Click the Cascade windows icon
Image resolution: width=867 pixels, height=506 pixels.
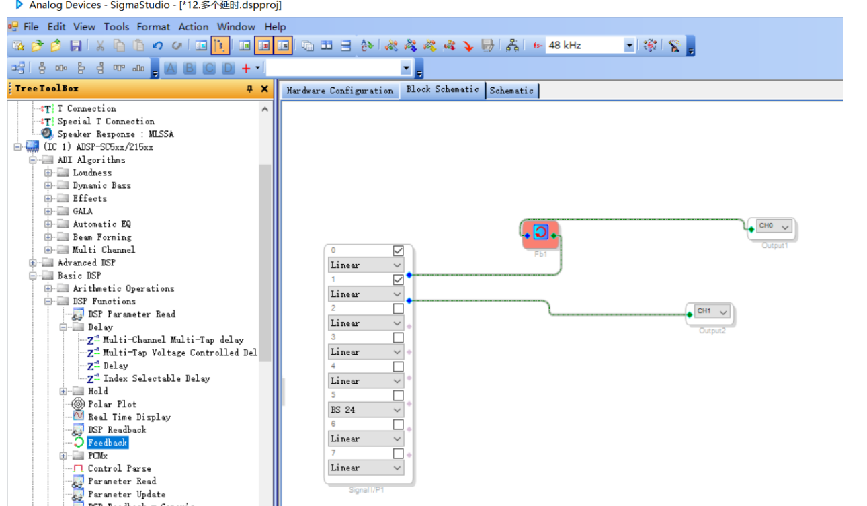tap(307, 46)
